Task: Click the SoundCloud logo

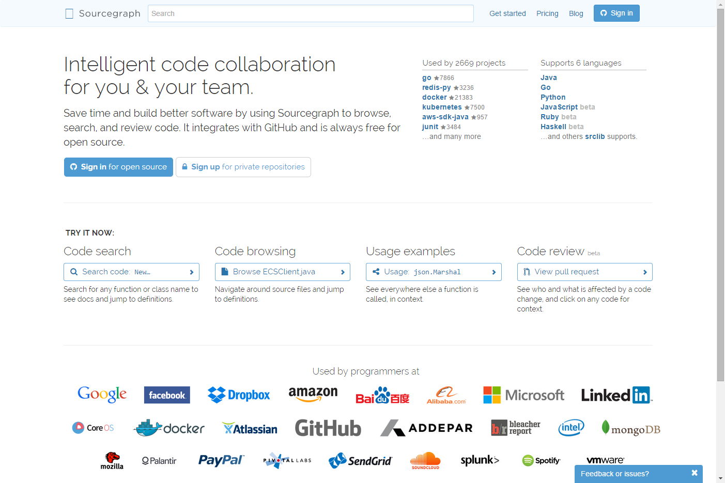Action: pyautogui.click(x=425, y=460)
